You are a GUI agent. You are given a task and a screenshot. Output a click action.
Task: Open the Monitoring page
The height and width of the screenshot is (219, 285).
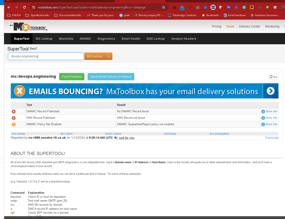(272, 26)
